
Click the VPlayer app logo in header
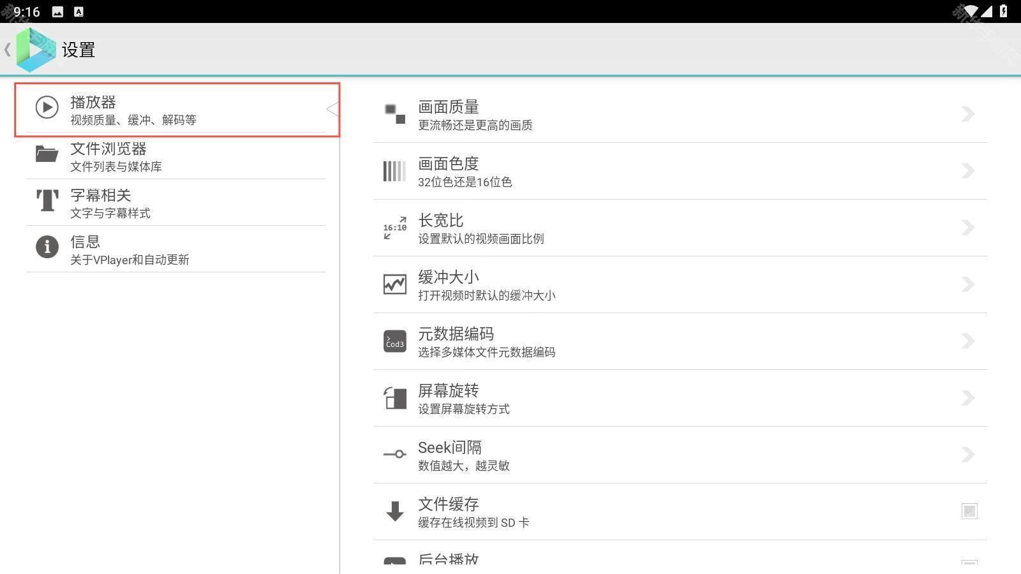35,49
